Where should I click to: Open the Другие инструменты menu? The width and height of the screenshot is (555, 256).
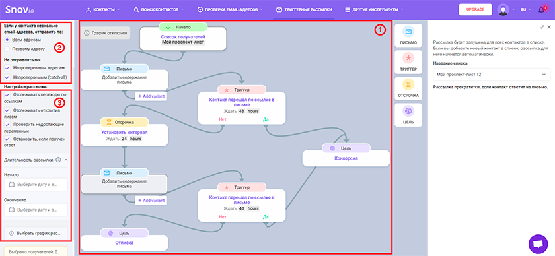tap(375, 9)
